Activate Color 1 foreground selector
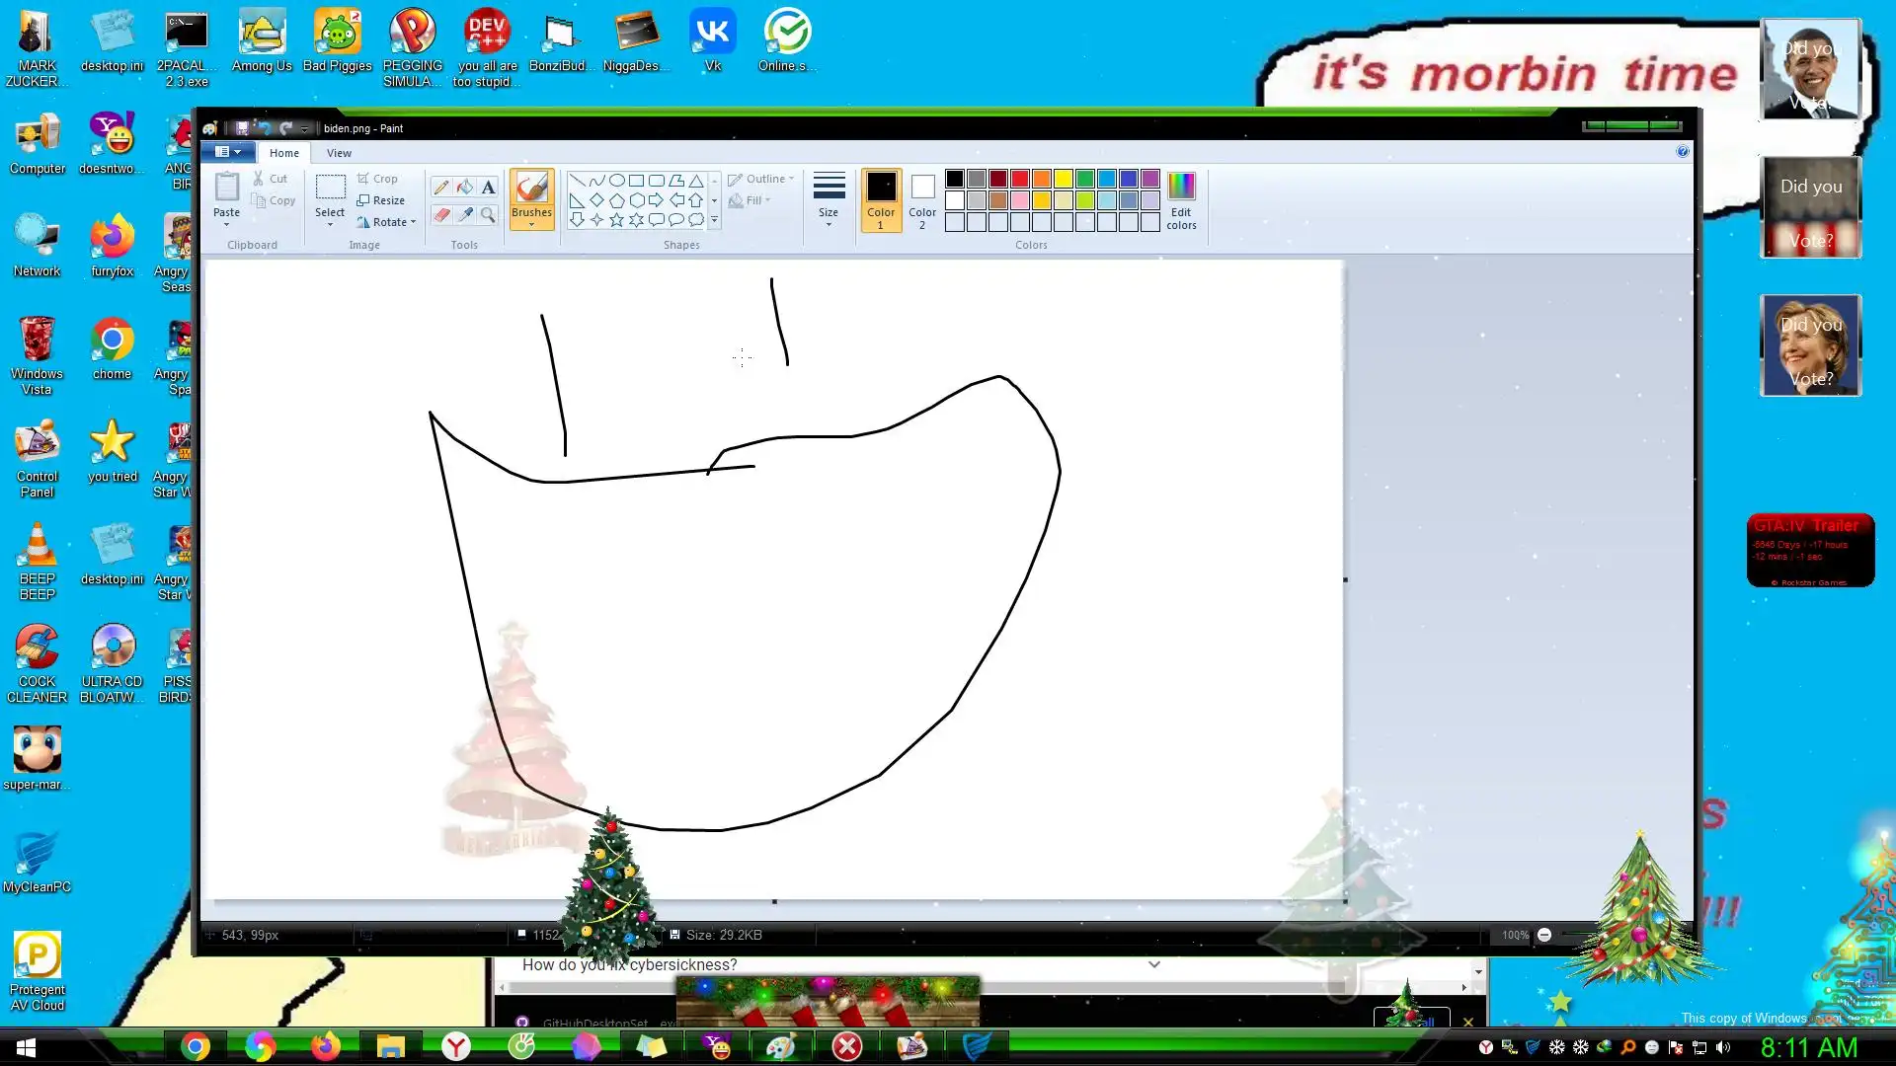This screenshot has height=1066, width=1896. pos(881,200)
